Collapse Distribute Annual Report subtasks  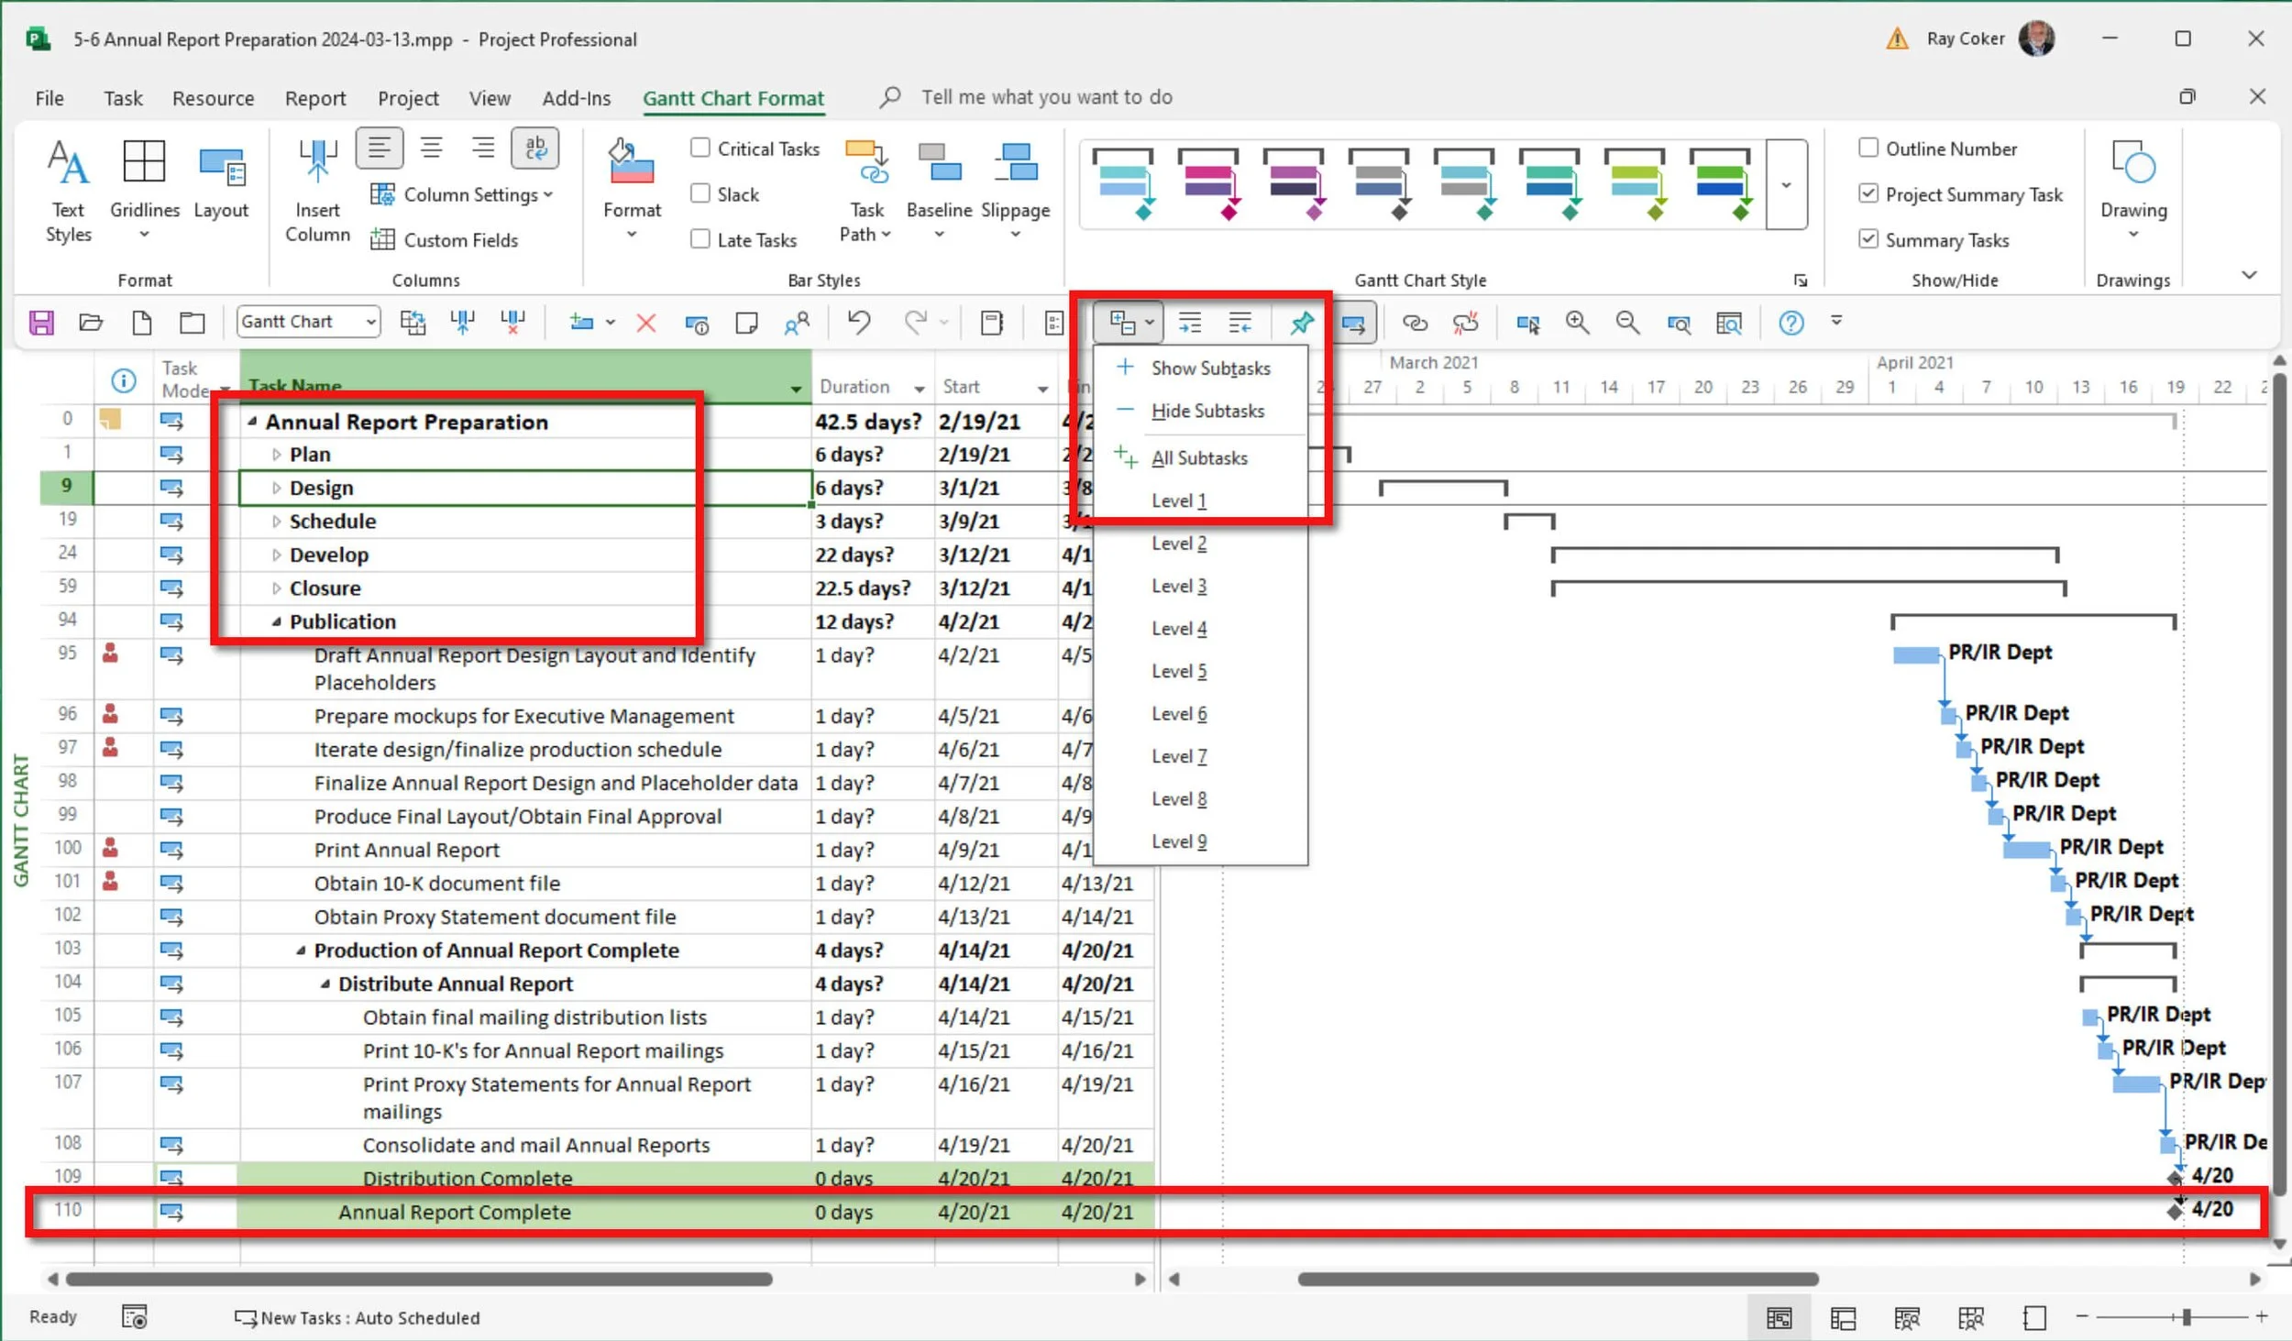(325, 984)
